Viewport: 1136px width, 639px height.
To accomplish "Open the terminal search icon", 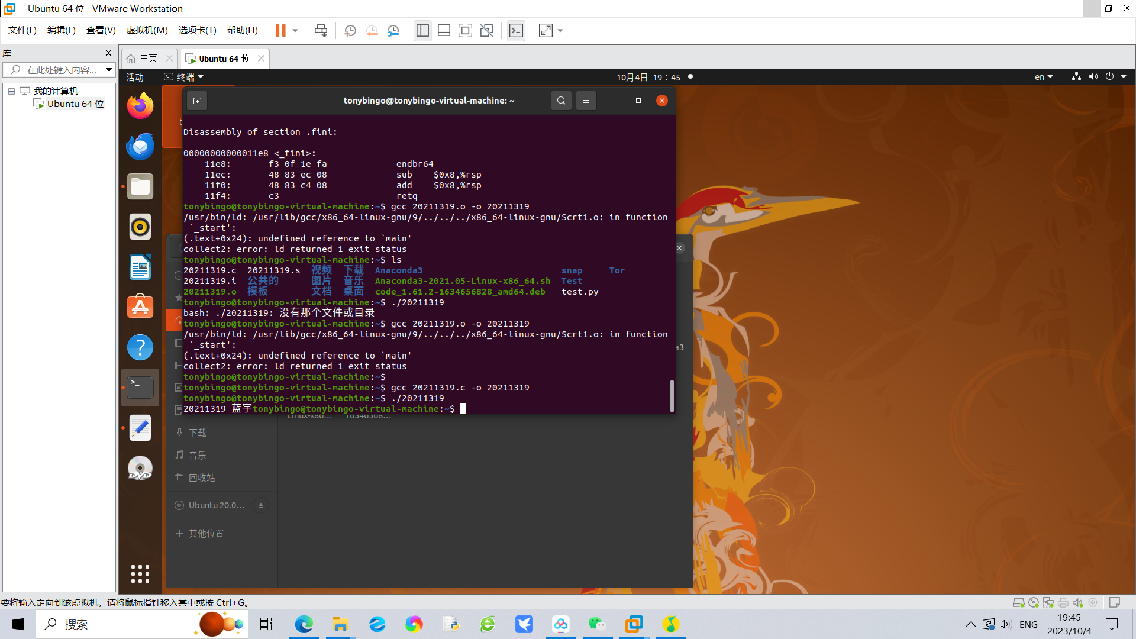I will point(561,101).
